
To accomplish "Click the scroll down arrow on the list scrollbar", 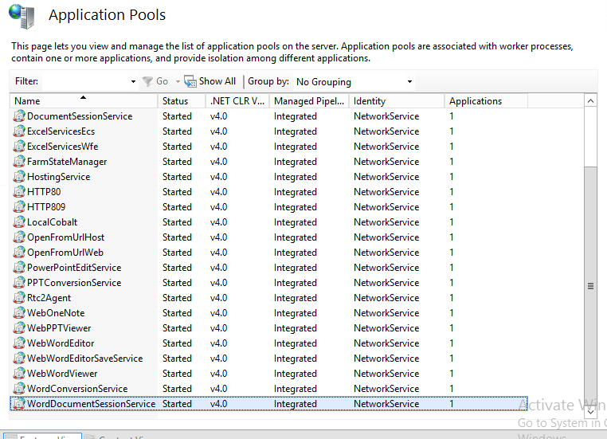I will (590, 412).
